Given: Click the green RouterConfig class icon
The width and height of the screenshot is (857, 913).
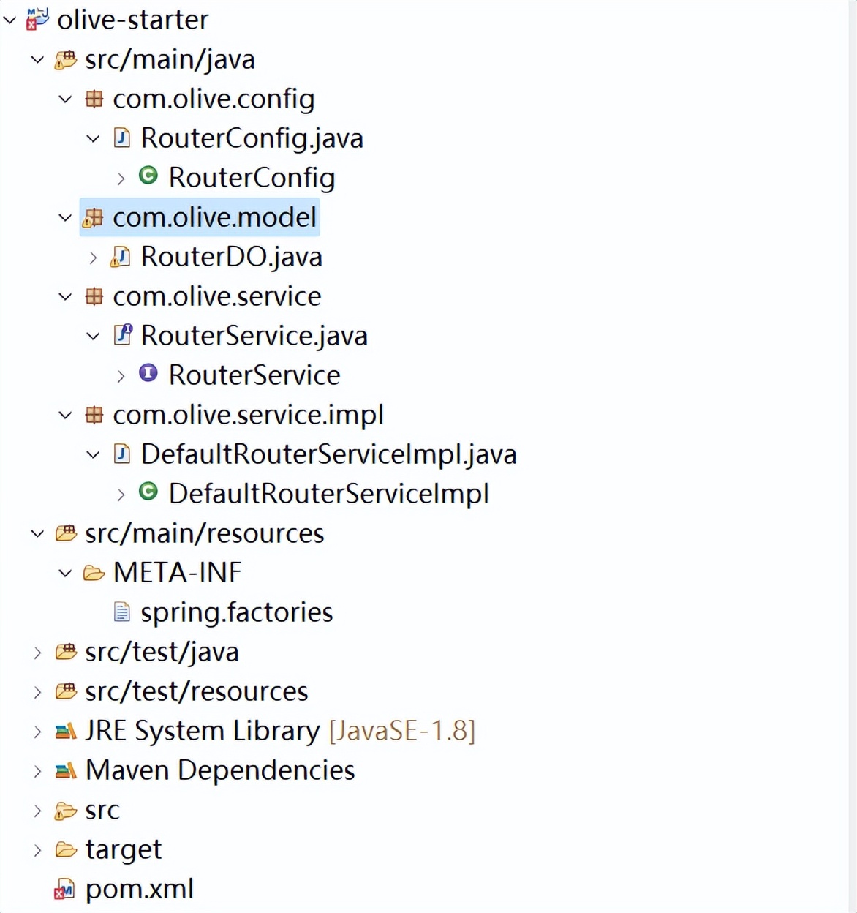Looking at the screenshot, I should click(x=148, y=176).
